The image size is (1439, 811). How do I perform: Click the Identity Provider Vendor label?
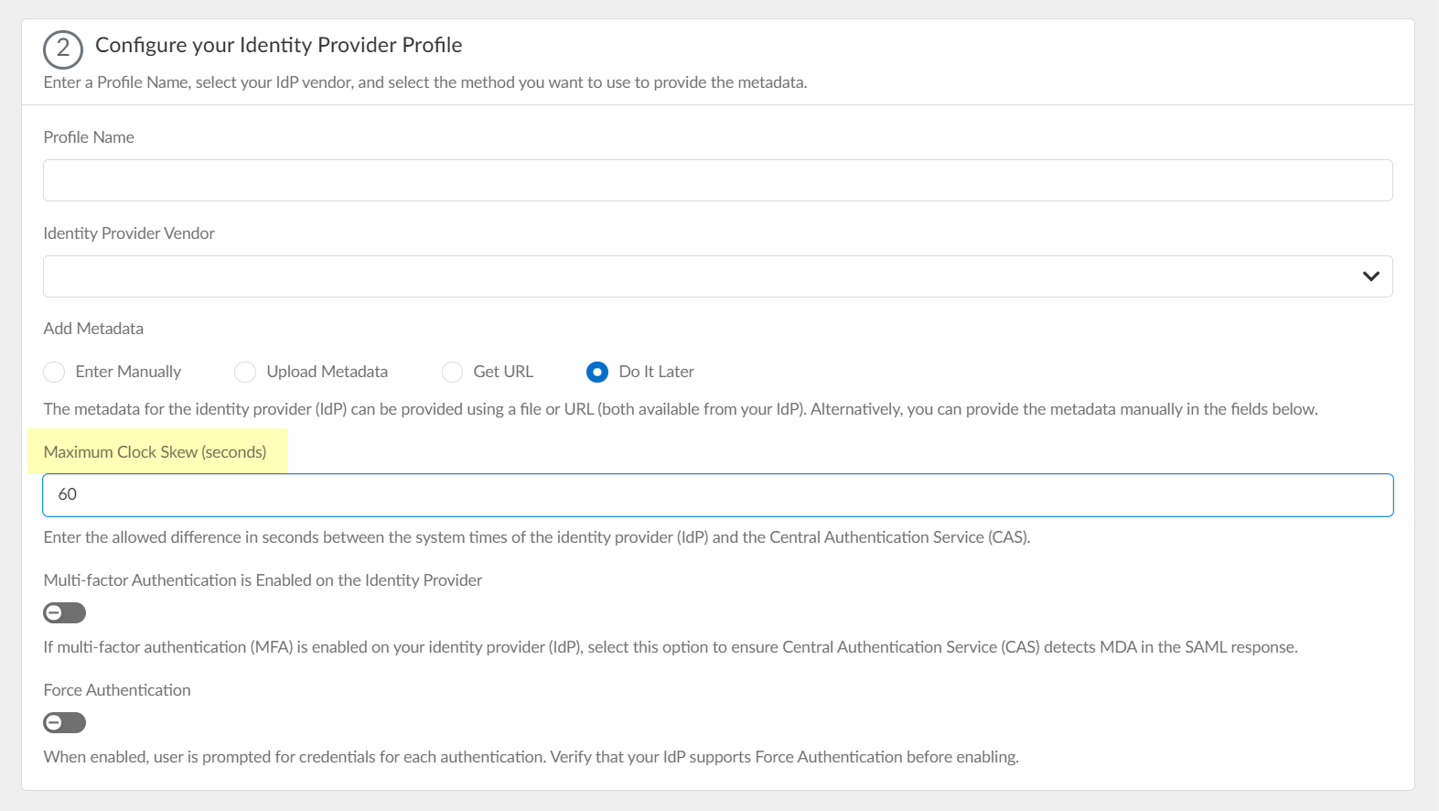click(129, 233)
